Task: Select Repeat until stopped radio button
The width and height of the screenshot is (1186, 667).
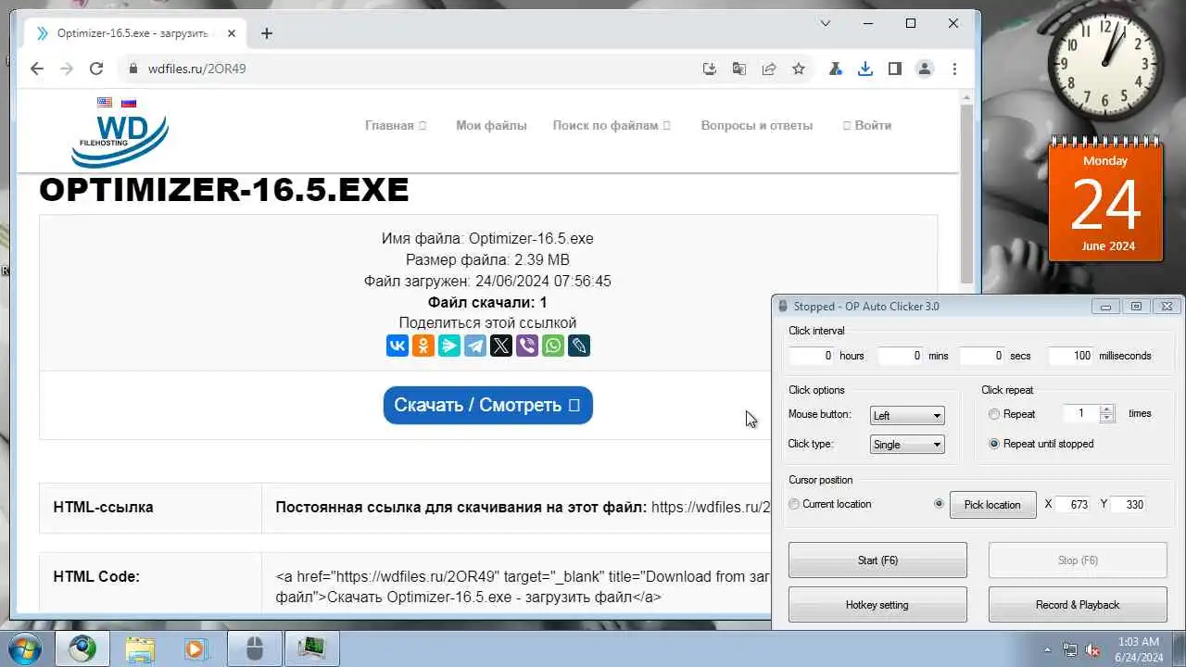Action: point(994,444)
